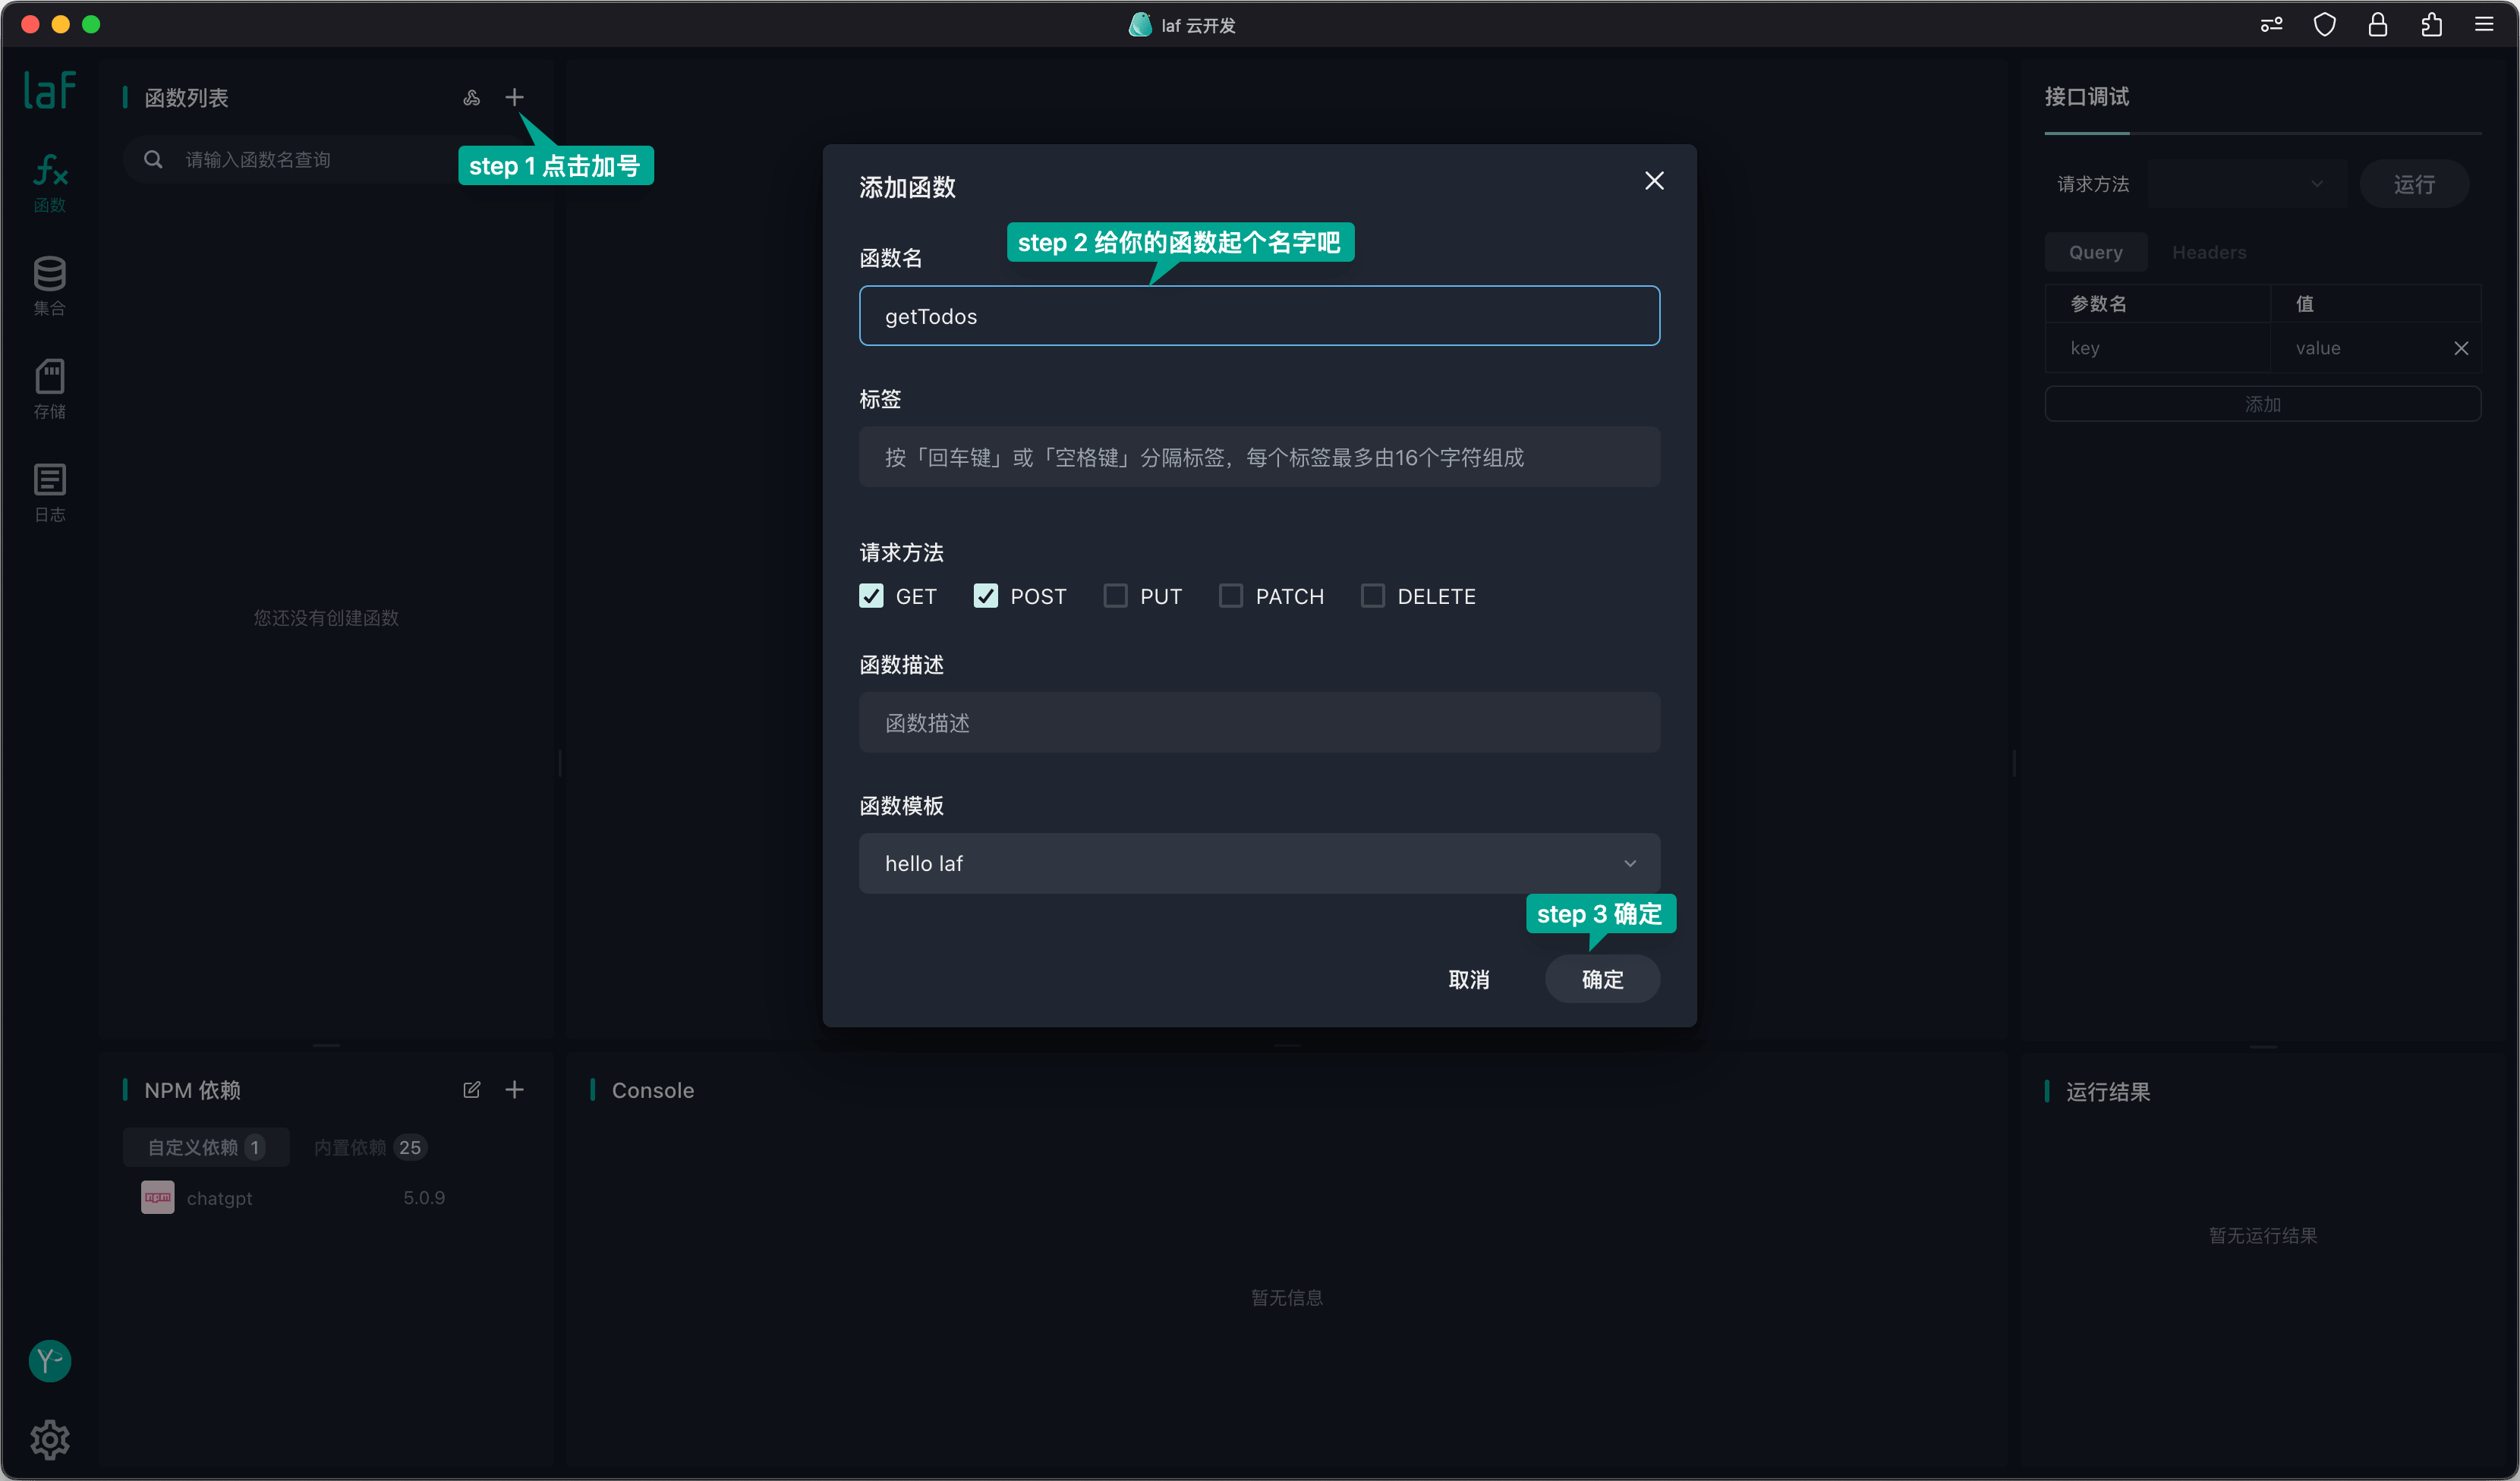This screenshot has height=1481, width=2520.
Task: Click the laf app icon in title
Action: [x=1140, y=24]
